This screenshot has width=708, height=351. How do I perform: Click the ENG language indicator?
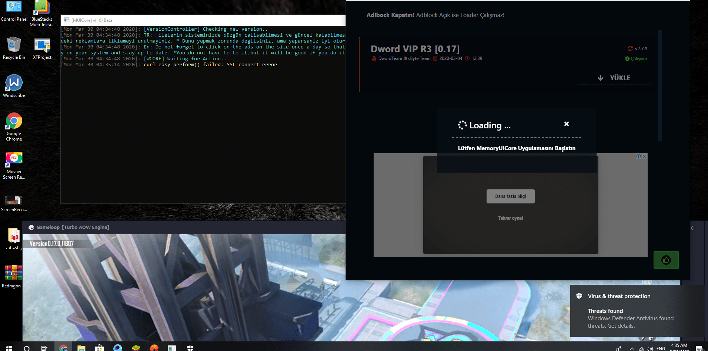point(661,348)
